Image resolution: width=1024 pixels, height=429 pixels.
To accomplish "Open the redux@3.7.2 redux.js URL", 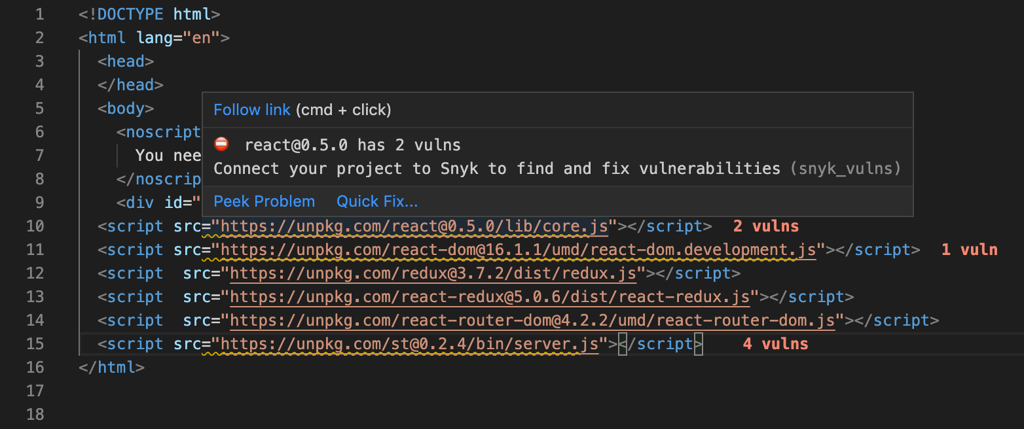I will click(x=433, y=273).
